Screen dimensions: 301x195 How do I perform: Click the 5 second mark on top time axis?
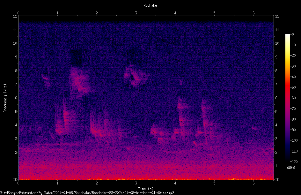[214, 13]
